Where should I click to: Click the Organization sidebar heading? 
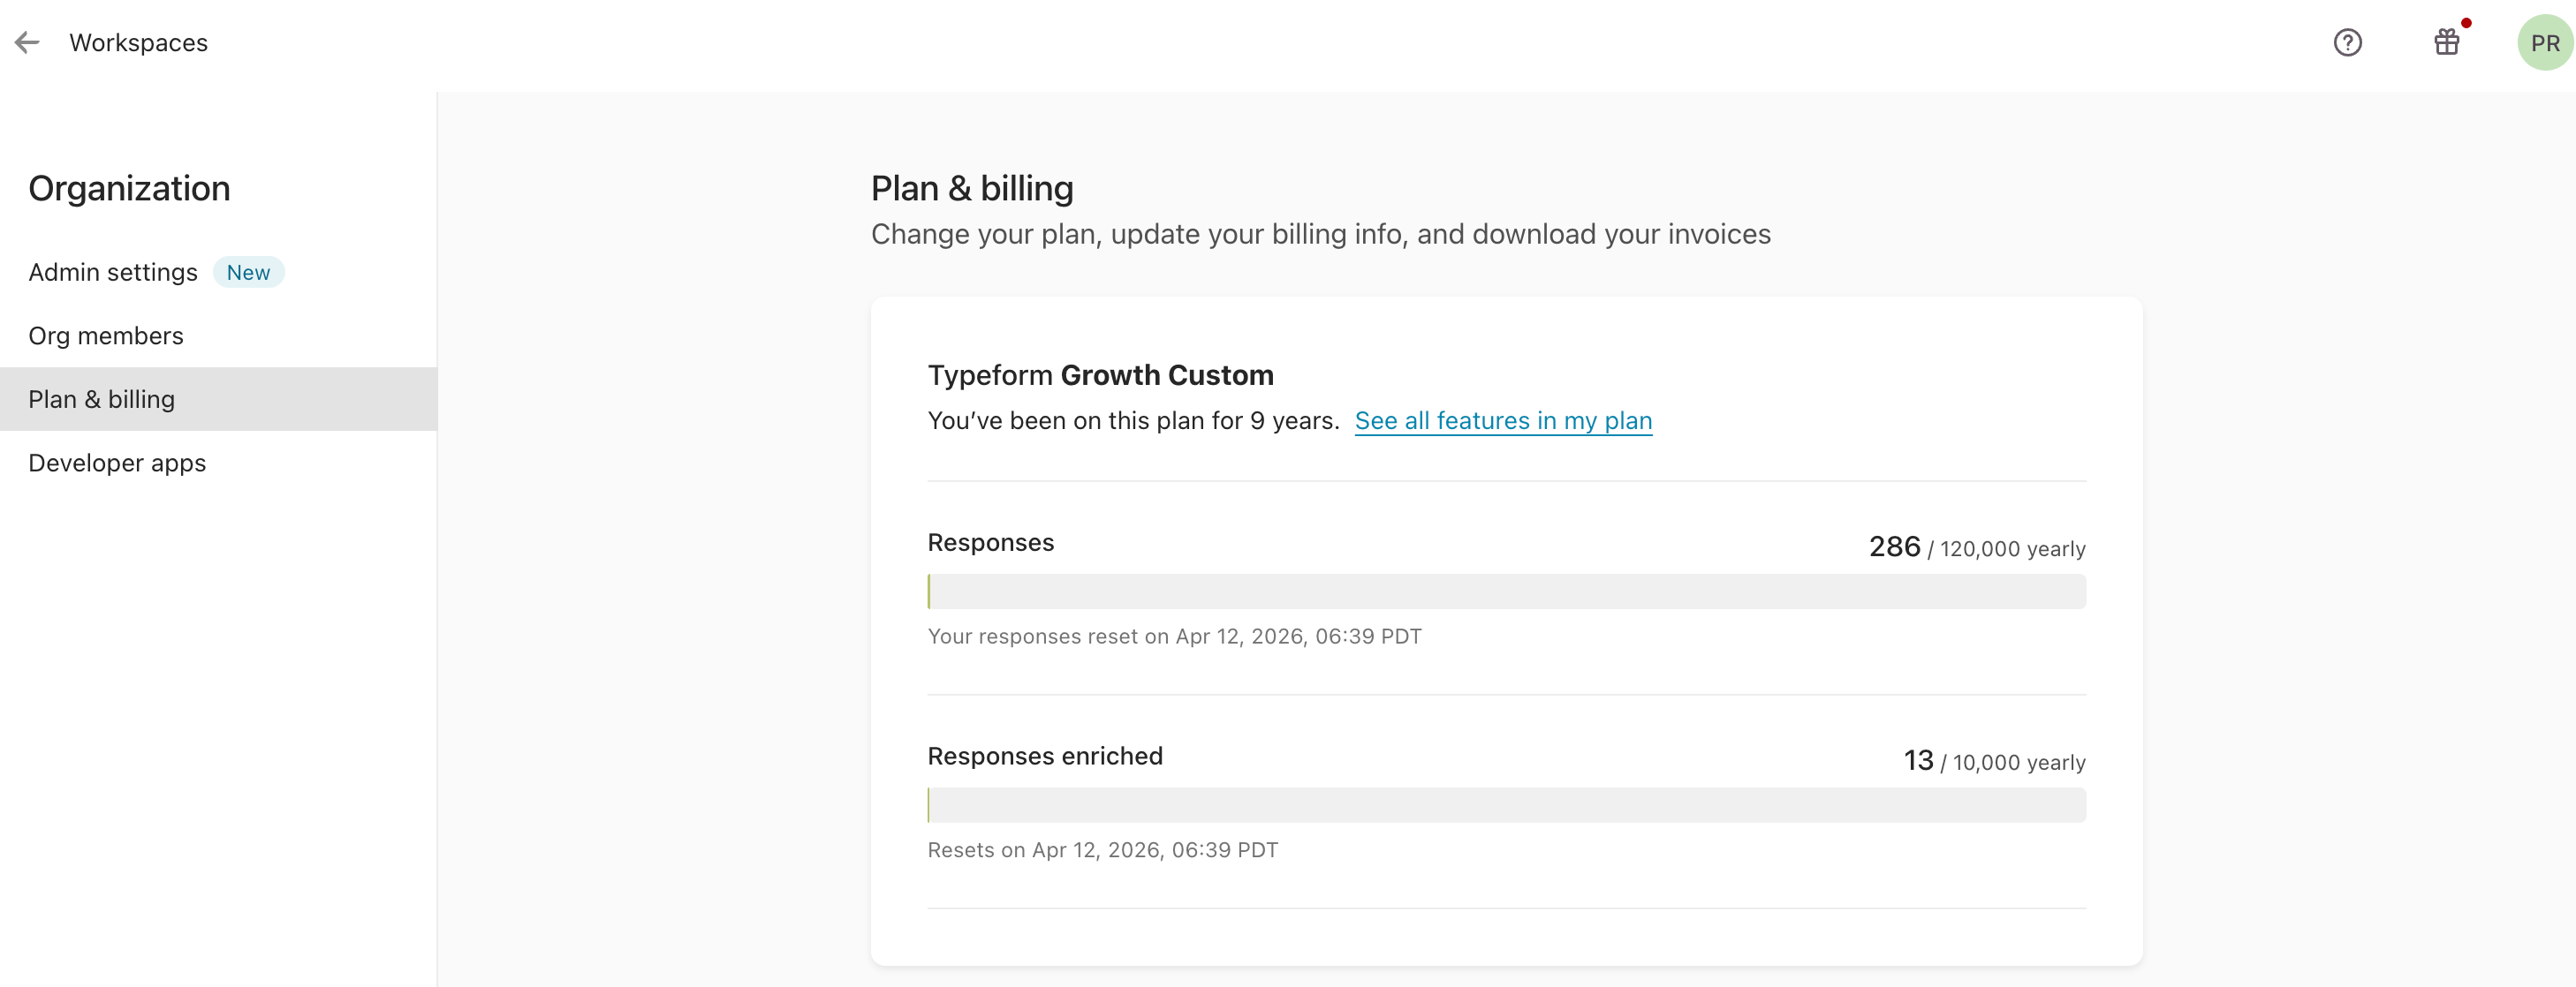(129, 189)
